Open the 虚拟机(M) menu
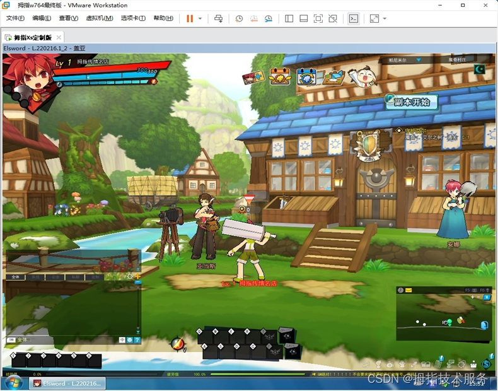The image size is (498, 391). pos(100,18)
